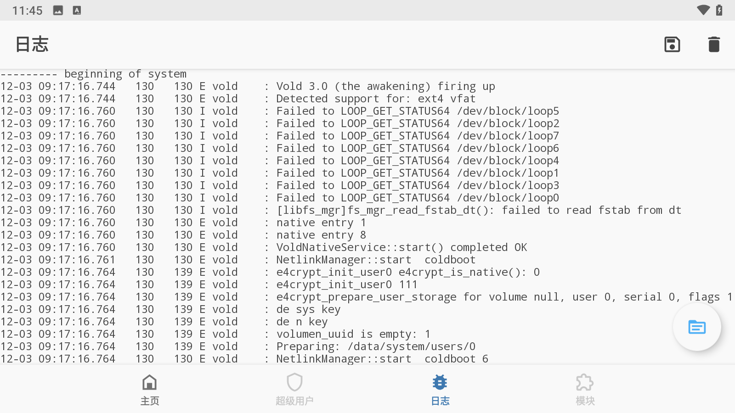Open the 模块 modules tab

point(585,390)
